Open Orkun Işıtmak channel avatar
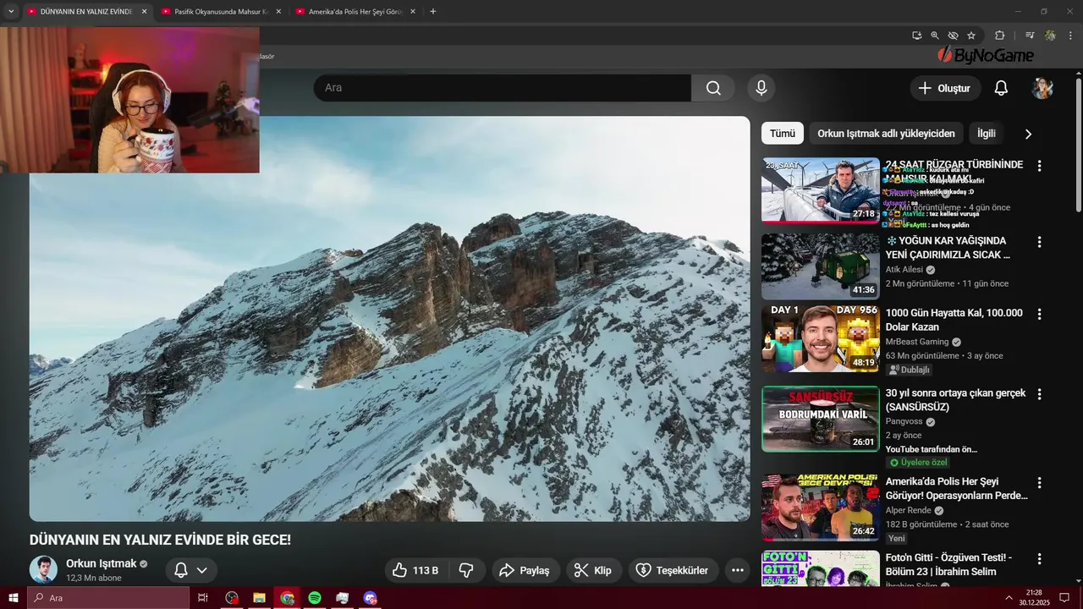 (43, 570)
